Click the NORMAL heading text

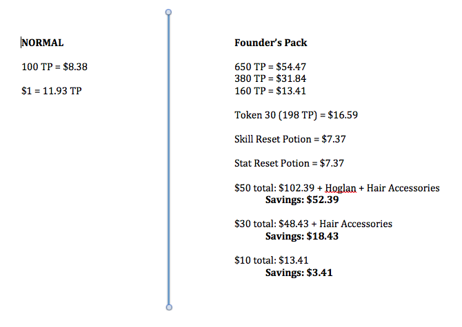(43, 43)
